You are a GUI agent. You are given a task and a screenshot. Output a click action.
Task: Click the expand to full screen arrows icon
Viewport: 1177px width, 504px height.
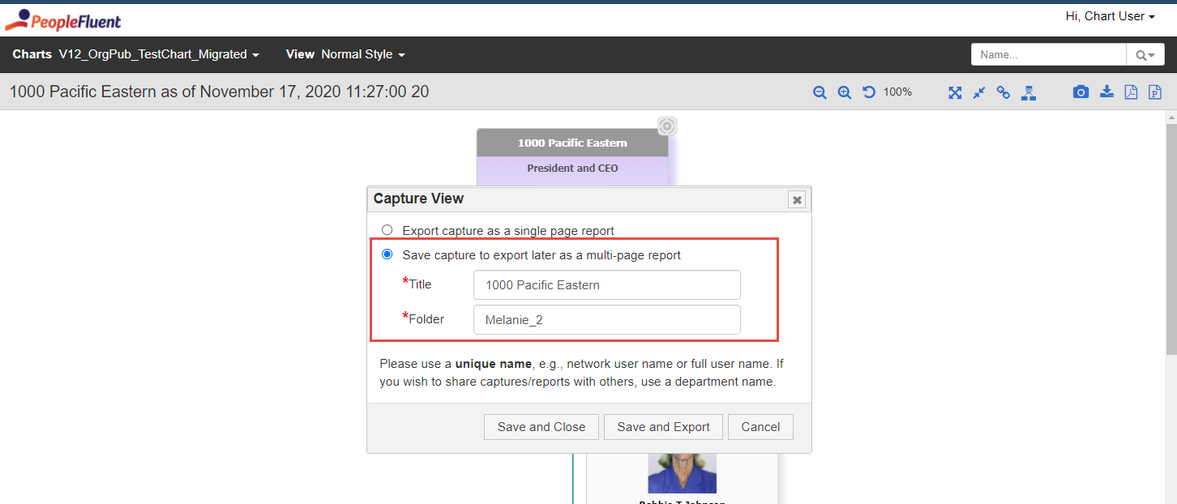pos(955,92)
